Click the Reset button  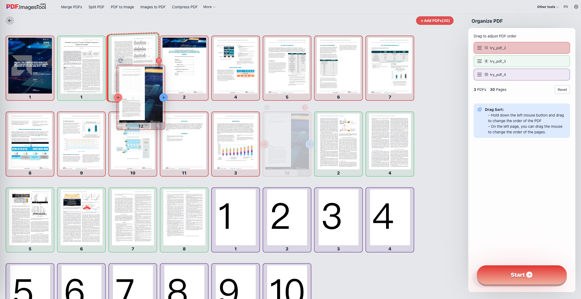click(562, 90)
